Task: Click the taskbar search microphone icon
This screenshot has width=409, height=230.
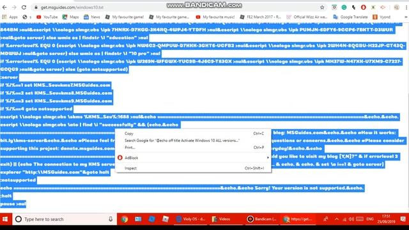Action: coord(111,219)
